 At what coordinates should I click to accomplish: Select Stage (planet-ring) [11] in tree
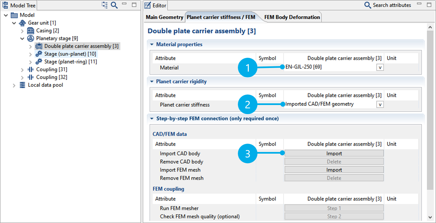coord(70,62)
